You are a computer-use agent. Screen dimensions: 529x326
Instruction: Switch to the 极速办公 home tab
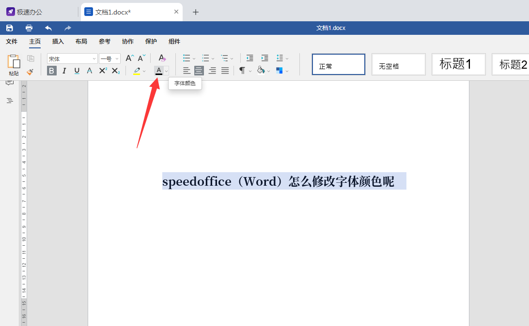[x=24, y=12]
